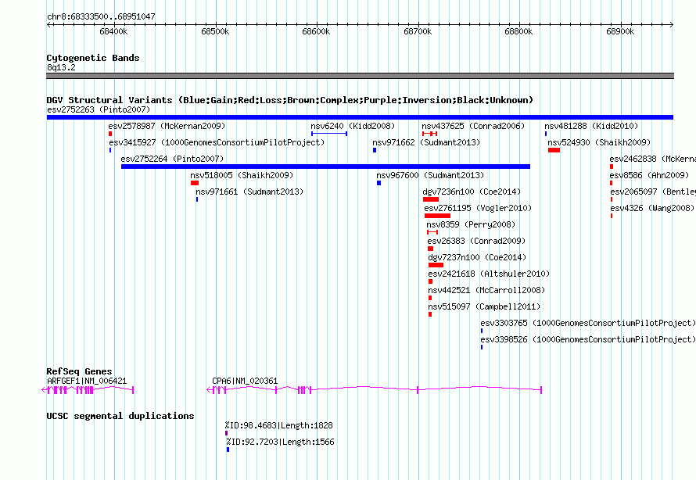Open nsv481288 (Kidd2010) variant

coord(590,126)
